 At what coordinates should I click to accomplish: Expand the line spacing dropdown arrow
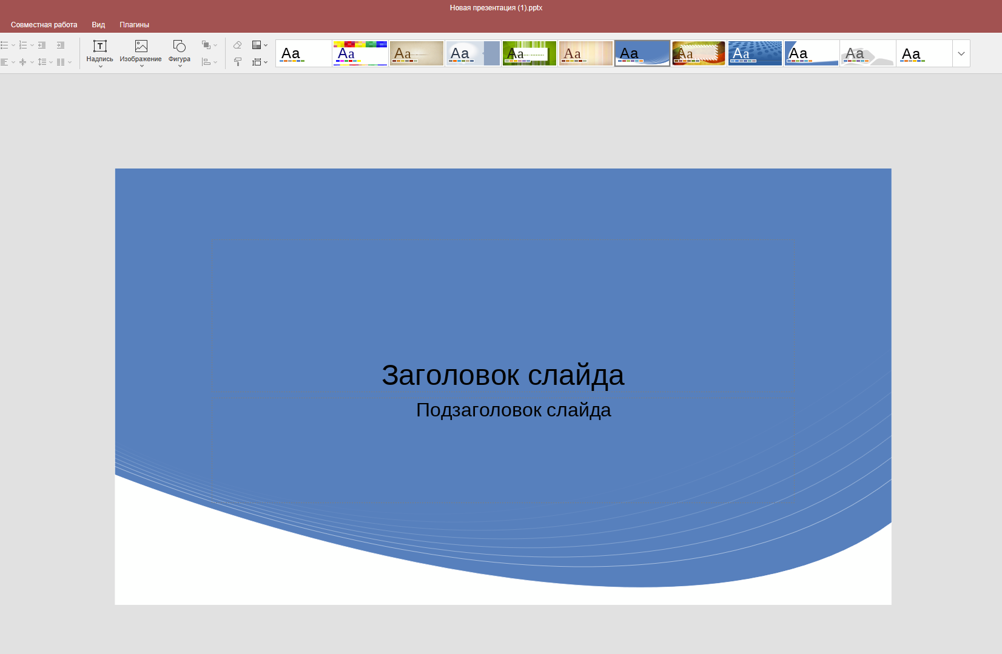pos(51,62)
